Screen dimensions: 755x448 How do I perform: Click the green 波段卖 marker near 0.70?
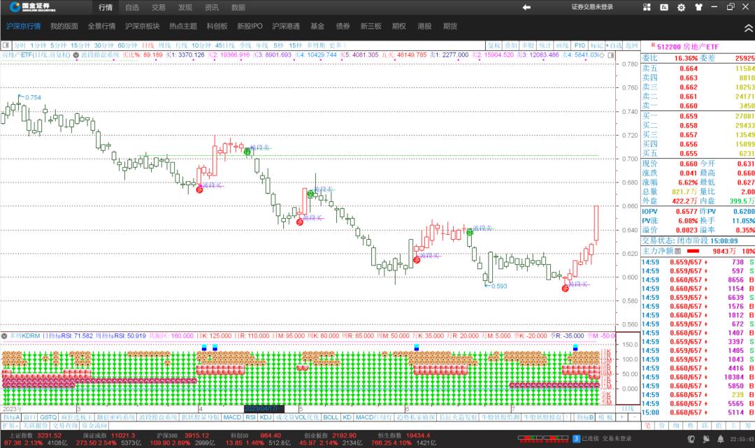(x=247, y=151)
